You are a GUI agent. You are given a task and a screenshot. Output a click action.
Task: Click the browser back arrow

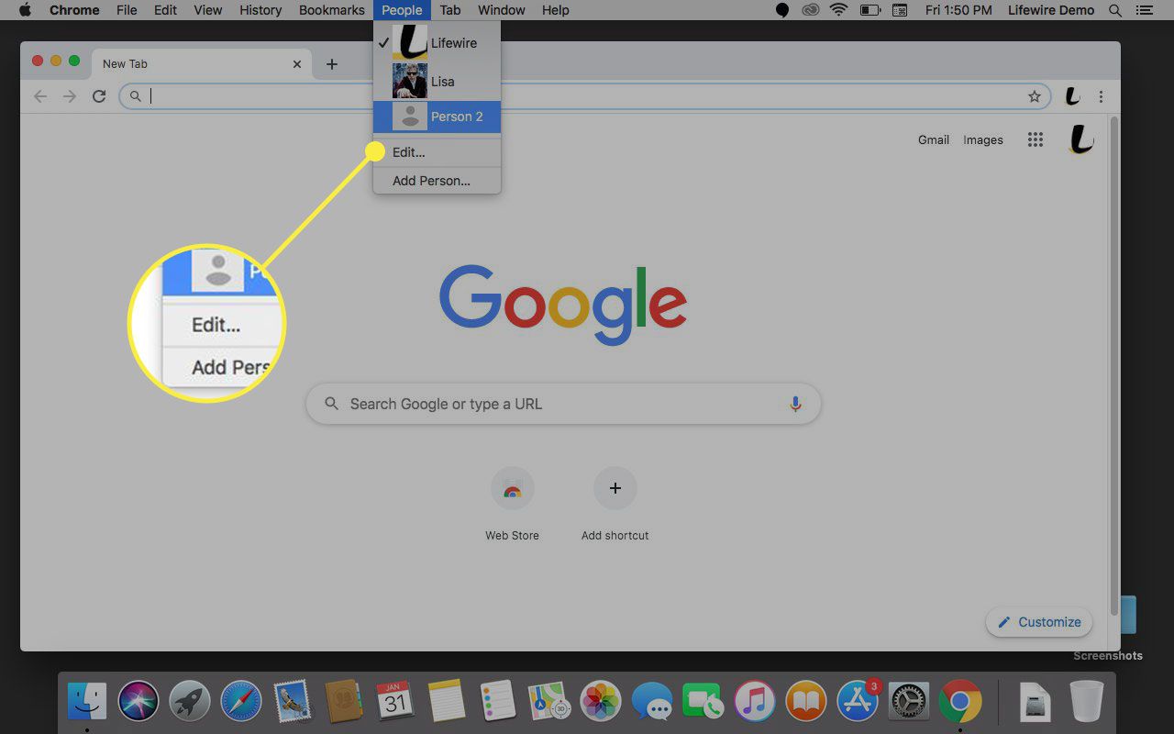(x=39, y=96)
